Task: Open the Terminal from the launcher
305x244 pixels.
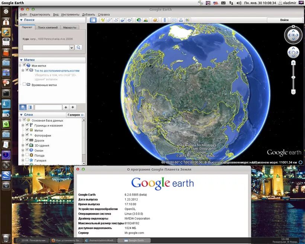Action: coord(6,93)
